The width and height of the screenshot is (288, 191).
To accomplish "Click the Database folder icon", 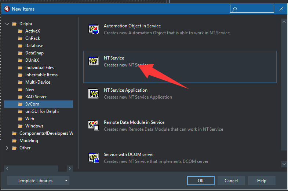I will click(20, 46).
